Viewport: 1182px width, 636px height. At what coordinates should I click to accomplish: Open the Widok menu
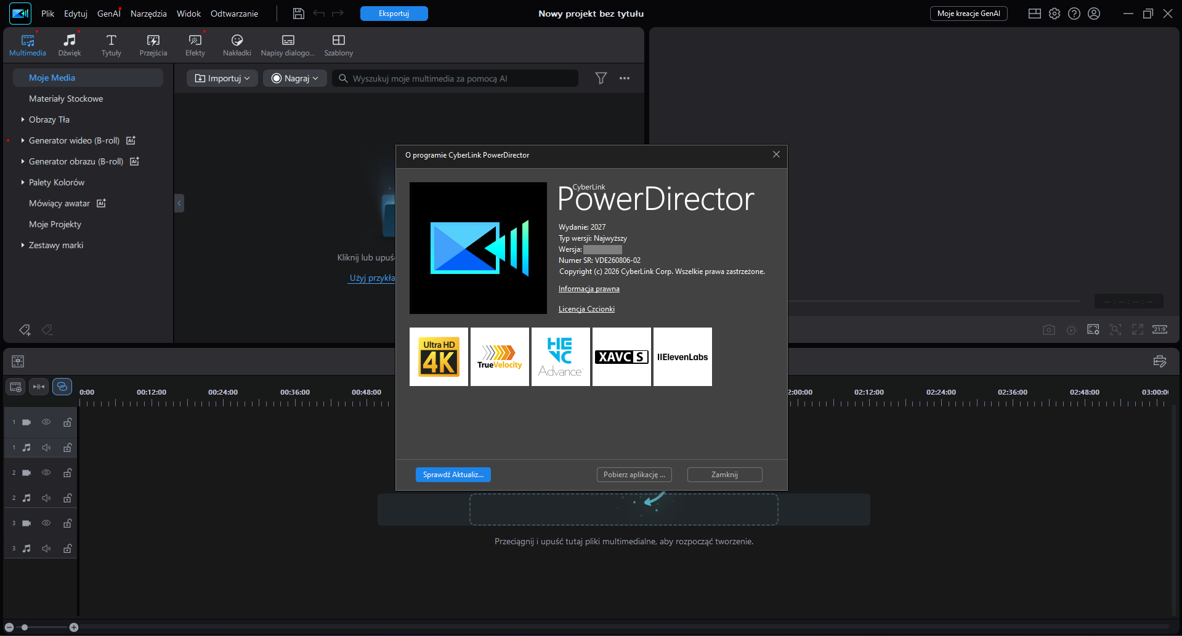(188, 14)
